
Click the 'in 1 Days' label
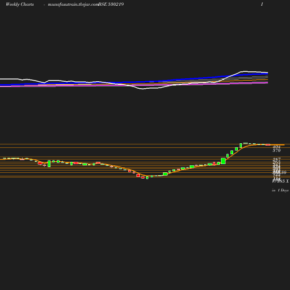(x=280, y=190)
